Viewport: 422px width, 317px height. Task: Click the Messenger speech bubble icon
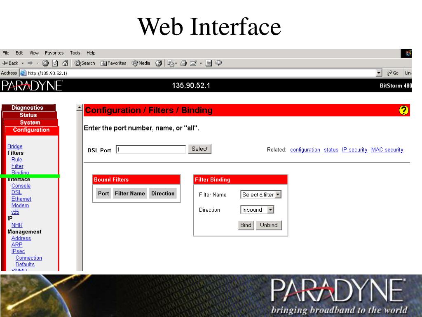pos(218,63)
